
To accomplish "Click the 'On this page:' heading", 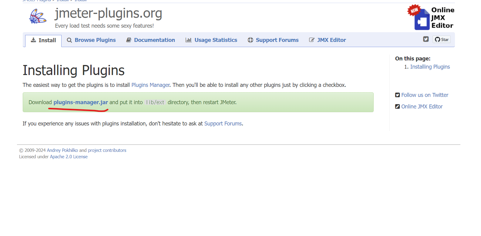I will tap(413, 59).
